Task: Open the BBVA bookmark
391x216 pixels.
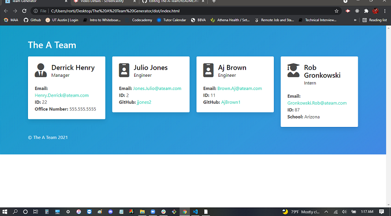Action: pyautogui.click(x=199, y=20)
